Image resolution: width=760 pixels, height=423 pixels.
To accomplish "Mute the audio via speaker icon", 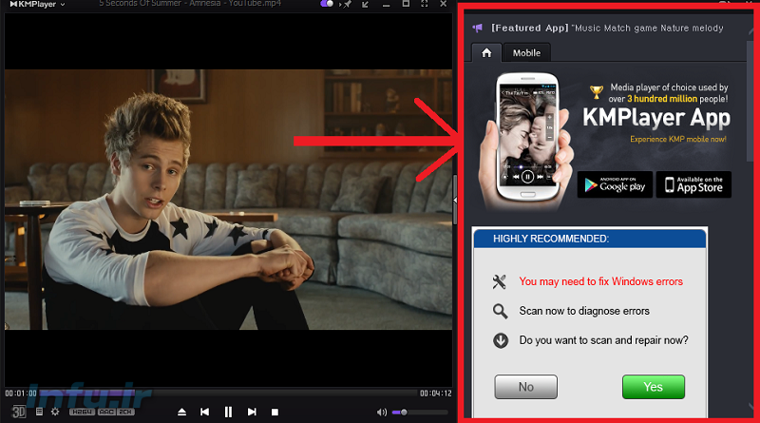I will click(x=382, y=412).
